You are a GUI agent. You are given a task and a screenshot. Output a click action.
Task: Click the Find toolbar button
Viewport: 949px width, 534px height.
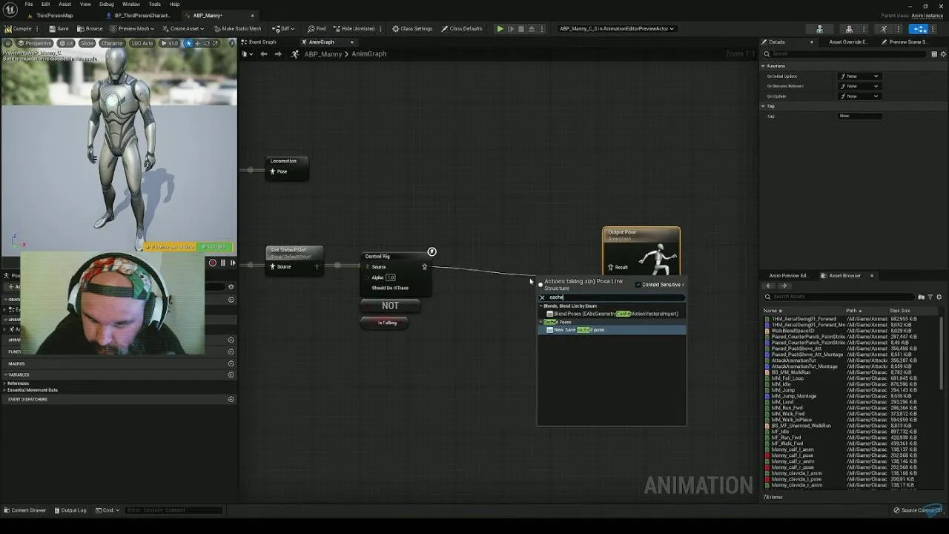pos(317,29)
